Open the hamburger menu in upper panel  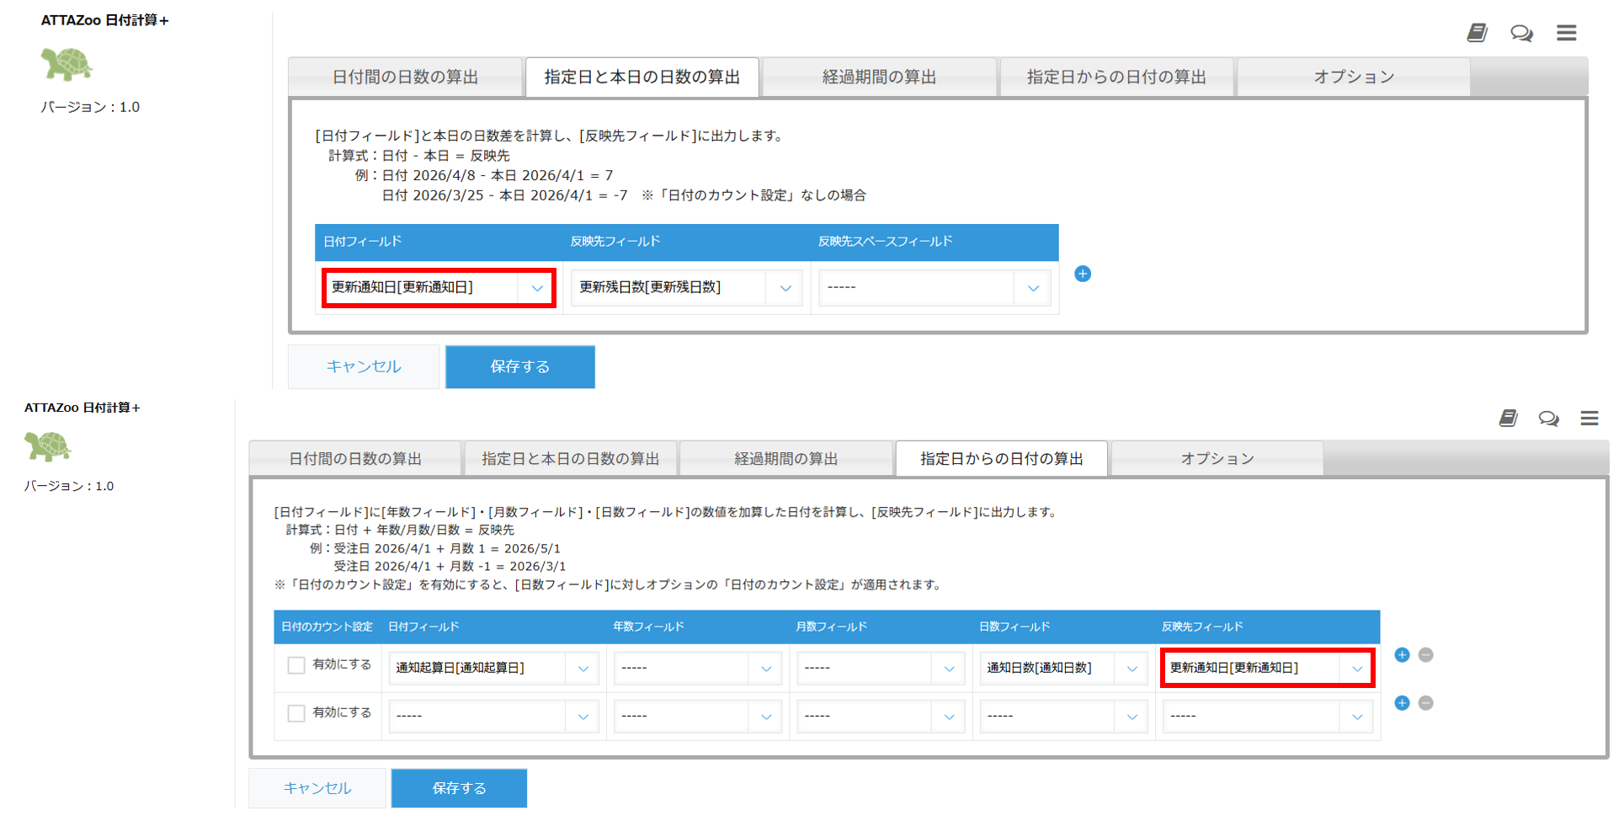(1566, 33)
